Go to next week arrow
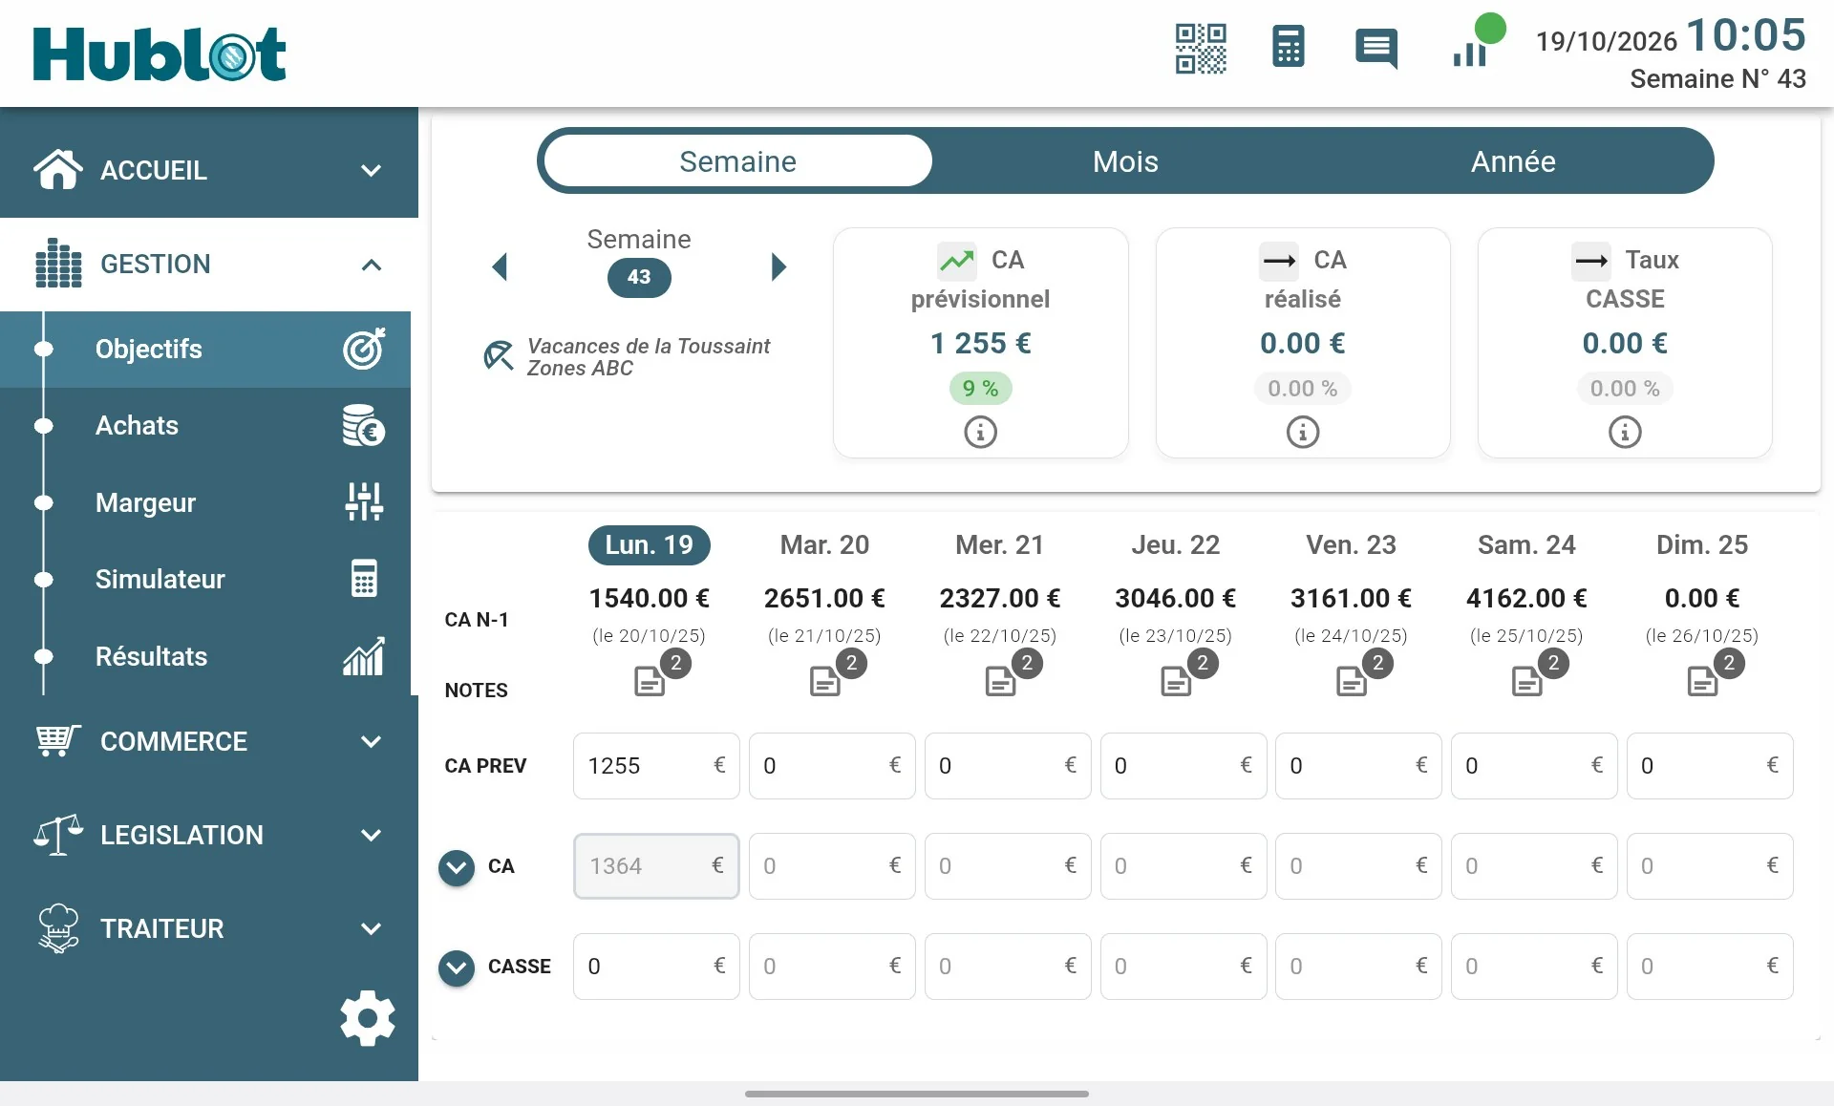 click(x=778, y=266)
